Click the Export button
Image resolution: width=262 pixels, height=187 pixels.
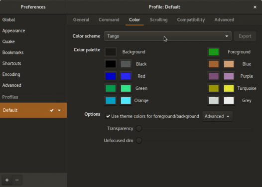point(245,36)
